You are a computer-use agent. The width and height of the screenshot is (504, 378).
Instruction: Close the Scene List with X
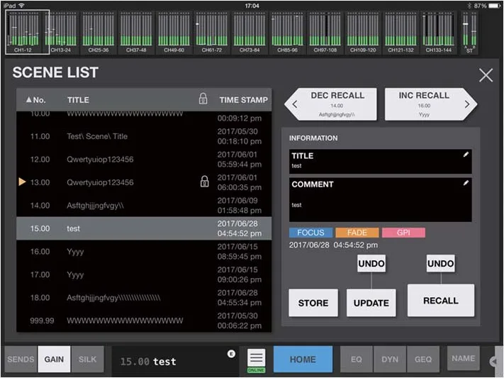pos(486,75)
